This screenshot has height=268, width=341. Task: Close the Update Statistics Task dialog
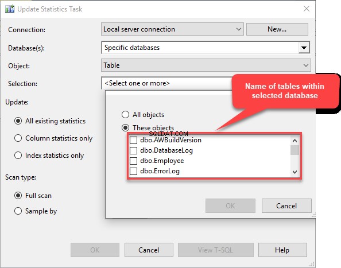[x=307, y=9]
